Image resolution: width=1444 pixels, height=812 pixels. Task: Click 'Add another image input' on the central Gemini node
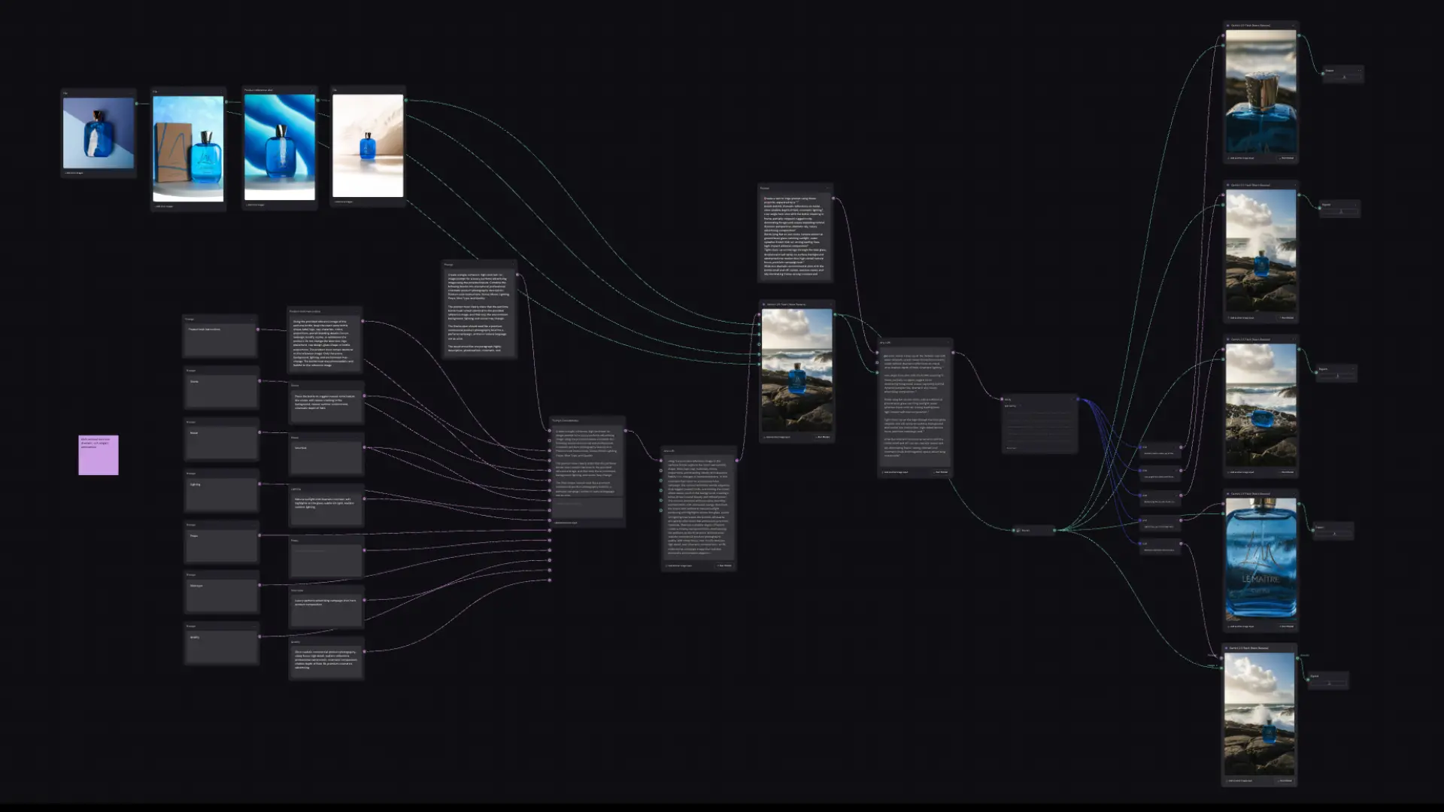tap(779, 437)
